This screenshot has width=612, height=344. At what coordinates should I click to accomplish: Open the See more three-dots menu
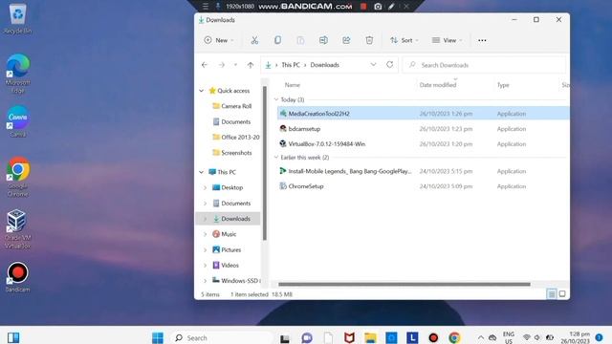[482, 40]
